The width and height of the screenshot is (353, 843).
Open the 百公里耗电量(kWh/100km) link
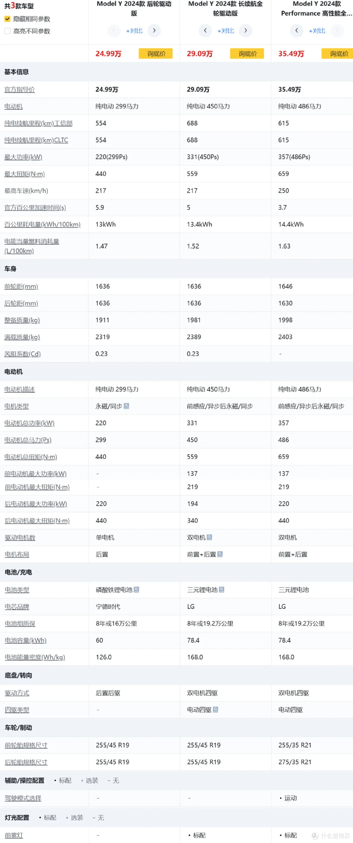[42, 224]
